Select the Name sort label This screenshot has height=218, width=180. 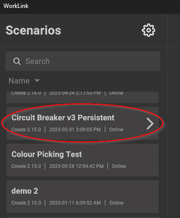(x=19, y=81)
